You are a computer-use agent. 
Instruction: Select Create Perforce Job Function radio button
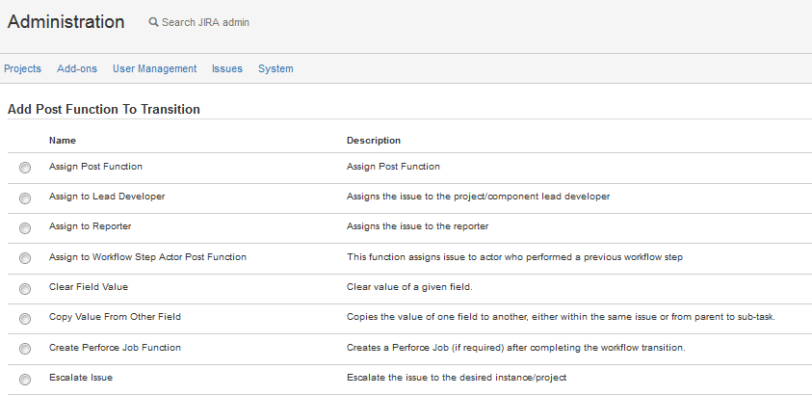[x=25, y=349]
